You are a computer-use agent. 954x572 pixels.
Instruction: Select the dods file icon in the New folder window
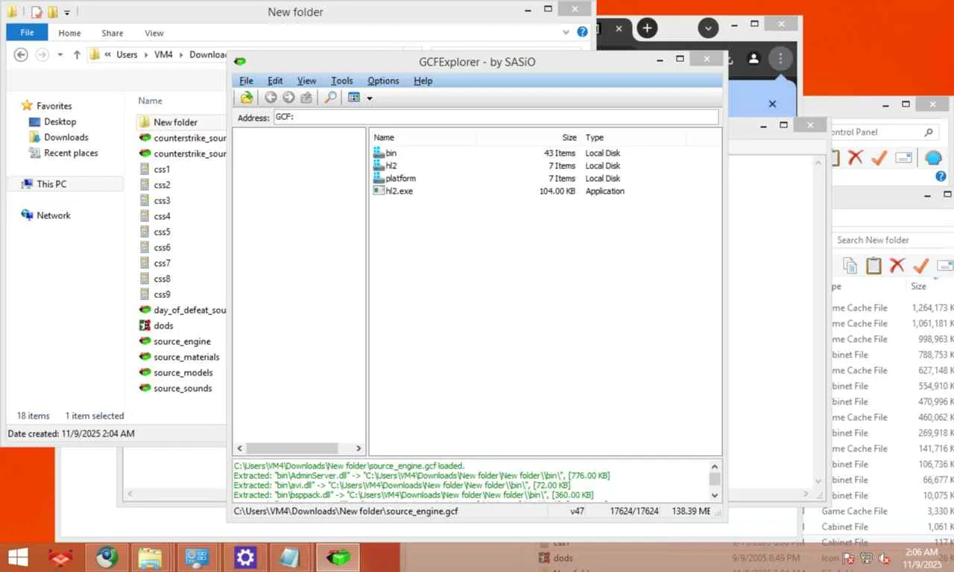click(145, 325)
